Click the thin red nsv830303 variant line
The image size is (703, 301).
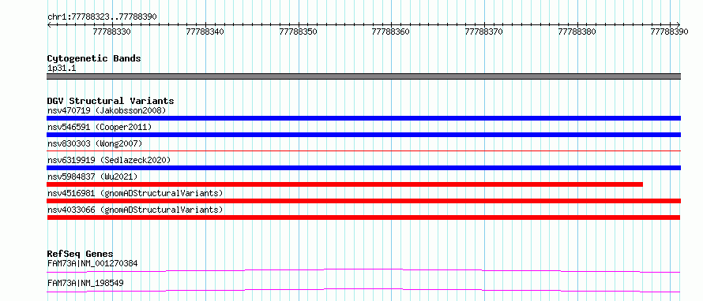pyautogui.click(x=363, y=151)
